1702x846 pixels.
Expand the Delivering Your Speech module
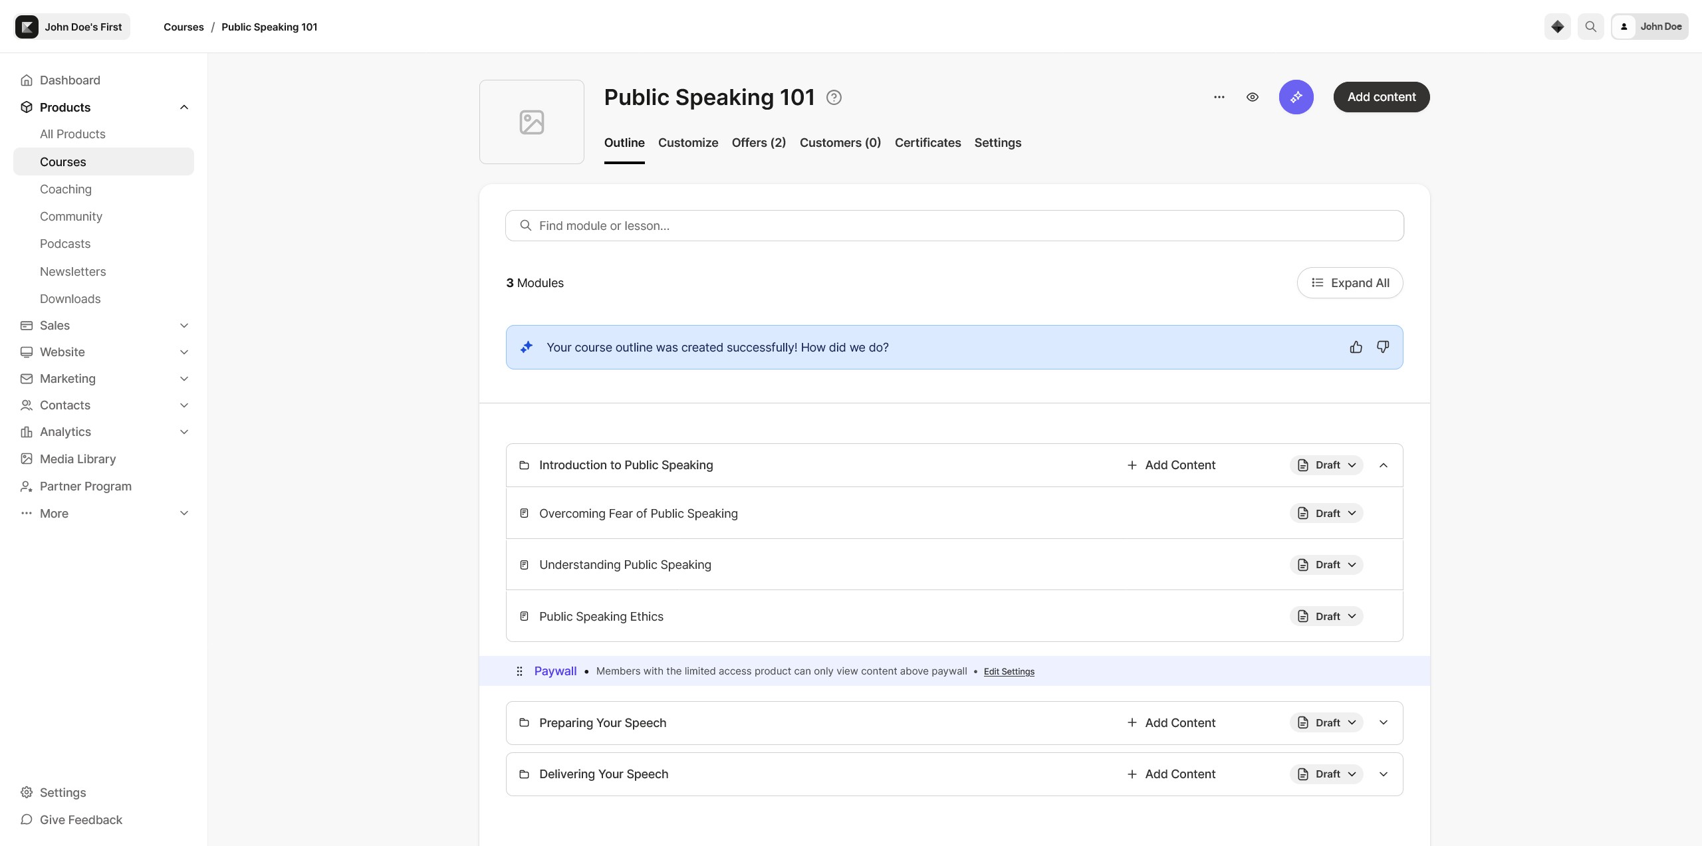click(x=1384, y=774)
